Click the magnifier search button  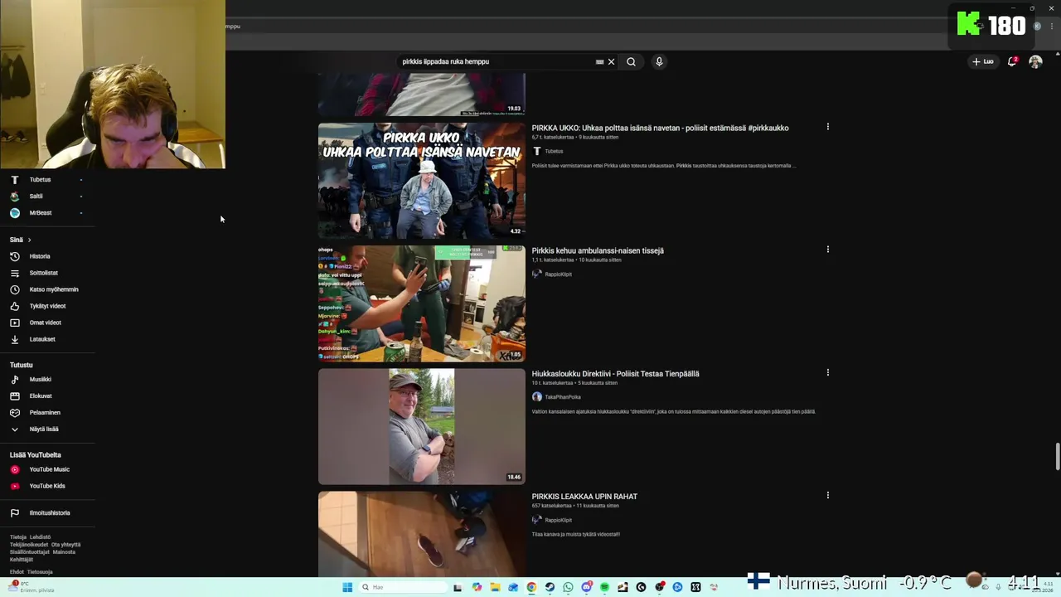click(631, 61)
